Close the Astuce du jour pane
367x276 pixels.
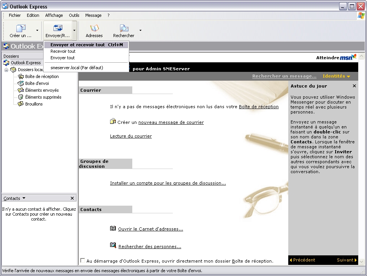pyautogui.click(x=354, y=86)
